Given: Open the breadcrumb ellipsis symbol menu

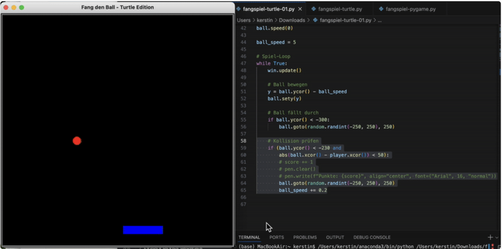Looking at the screenshot, I should pyautogui.click(x=380, y=20).
